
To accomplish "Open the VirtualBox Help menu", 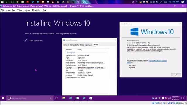I will [44, 10].
